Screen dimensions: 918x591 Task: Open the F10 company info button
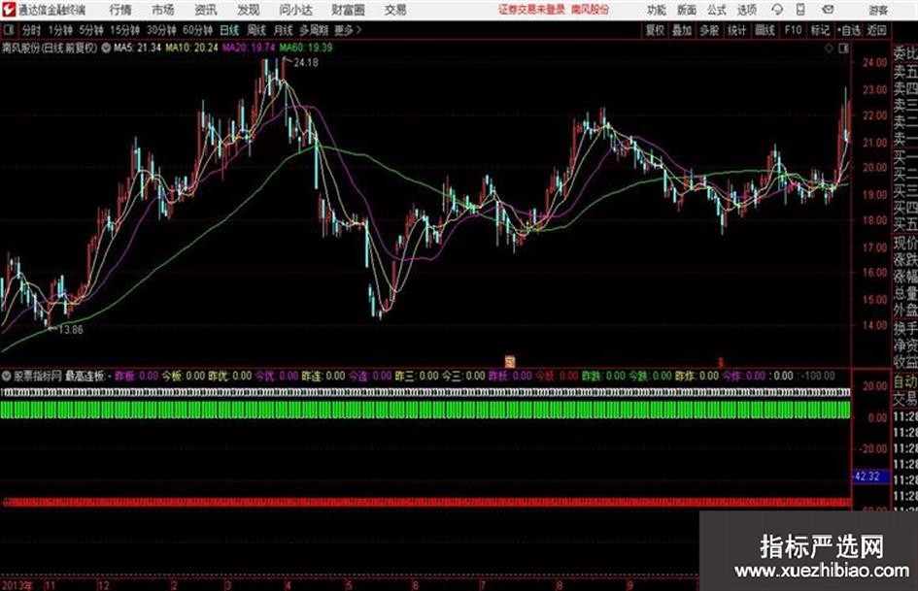[x=793, y=30]
